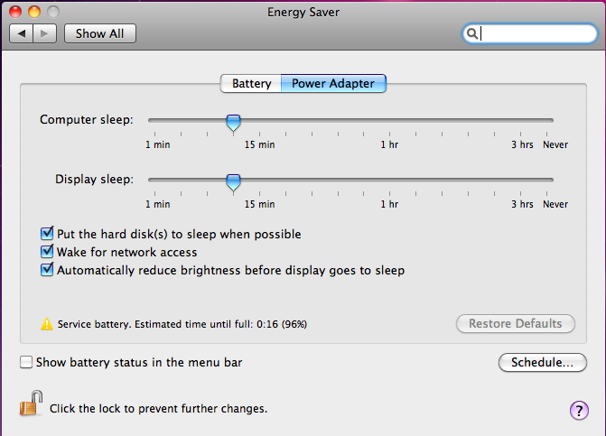Open the Schedule... dialog
606x436 pixels.
(543, 363)
